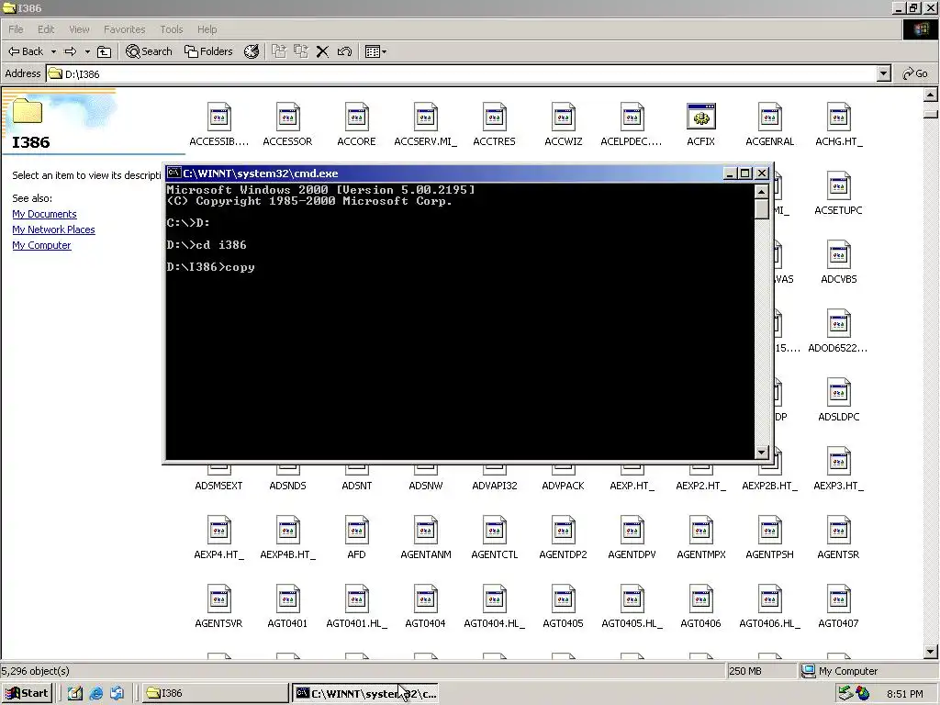Screen dimensions: 940x705
Task: Select the ACCESSIB file icon
Action: pyautogui.click(x=218, y=117)
